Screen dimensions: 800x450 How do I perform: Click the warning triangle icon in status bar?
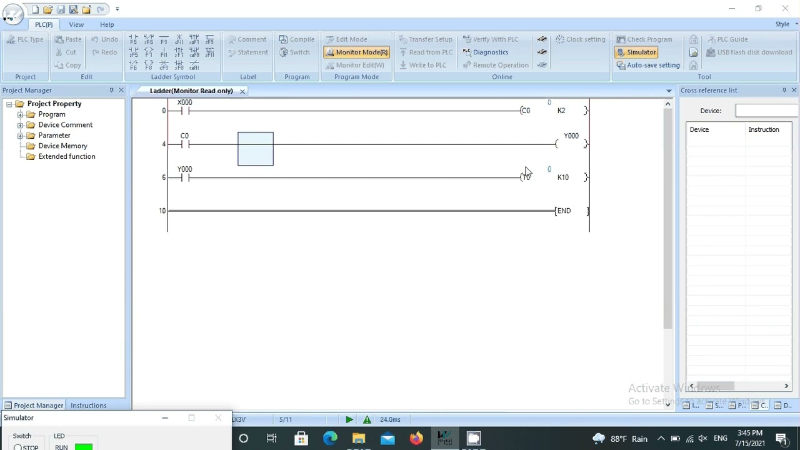(367, 420)
